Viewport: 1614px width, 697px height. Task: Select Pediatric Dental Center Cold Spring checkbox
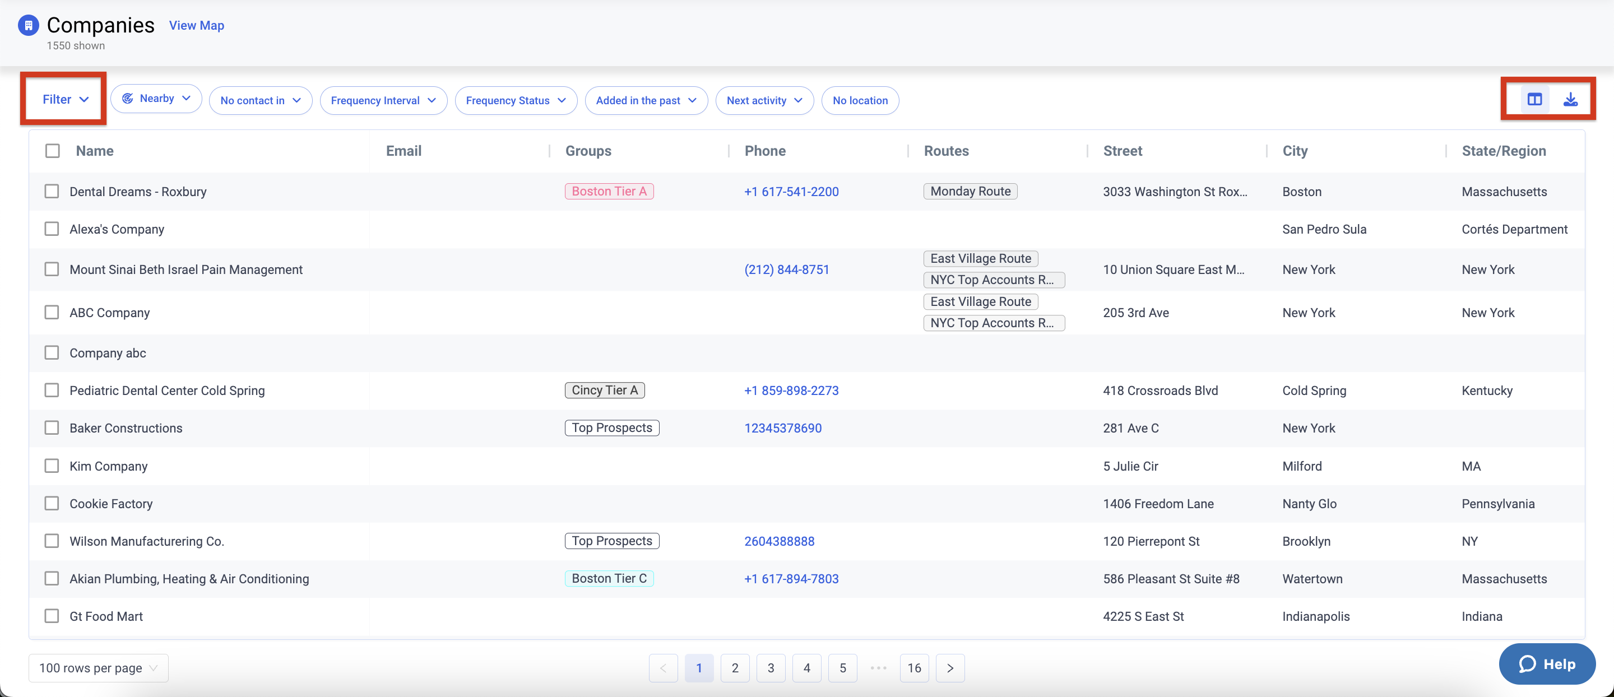click(52, 390)
